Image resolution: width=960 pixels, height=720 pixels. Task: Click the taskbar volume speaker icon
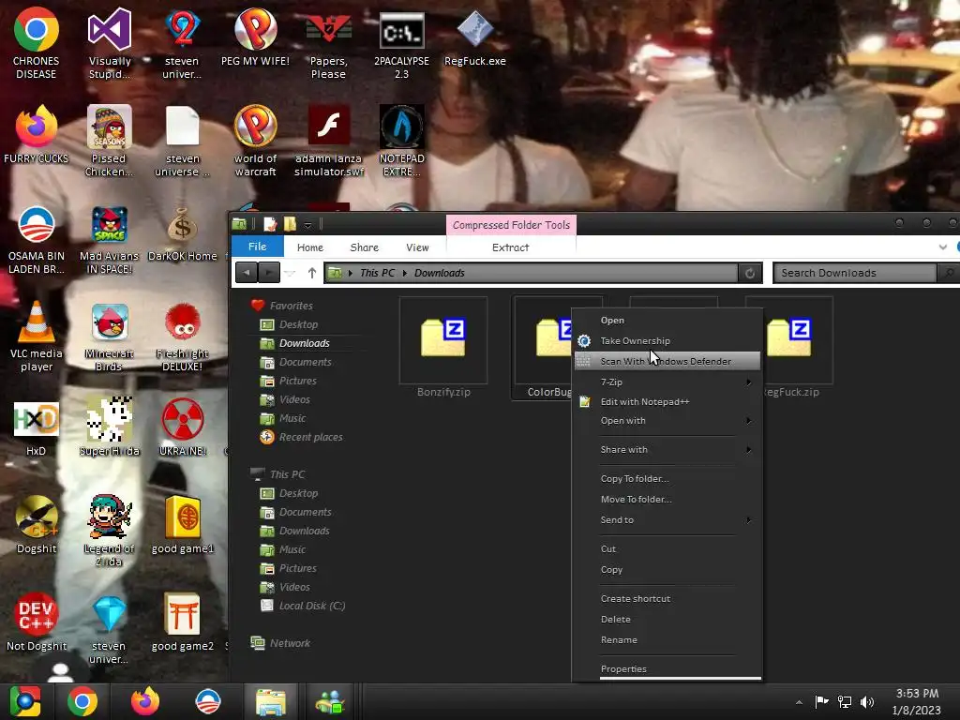pyautogui.click(x=867, y=701)
